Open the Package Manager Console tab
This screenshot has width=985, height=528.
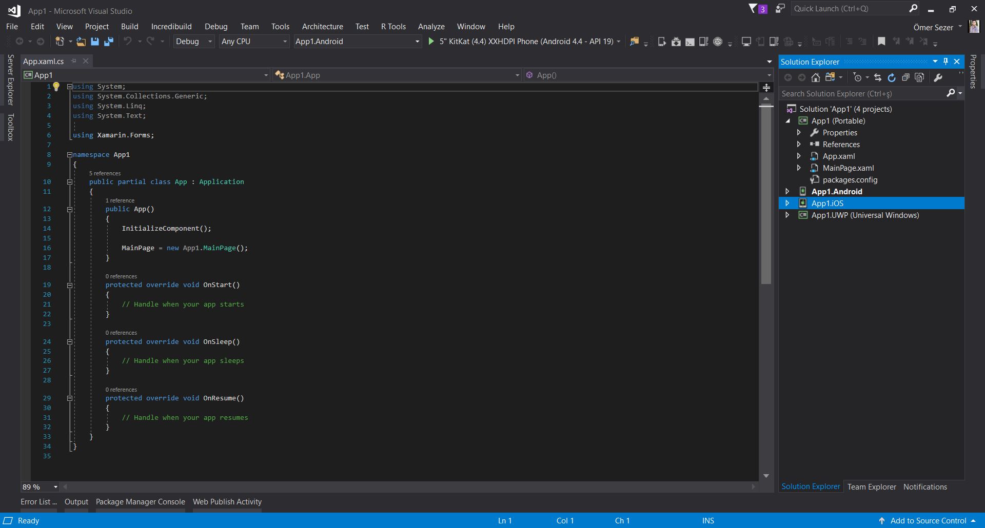[x=140, y=501]
